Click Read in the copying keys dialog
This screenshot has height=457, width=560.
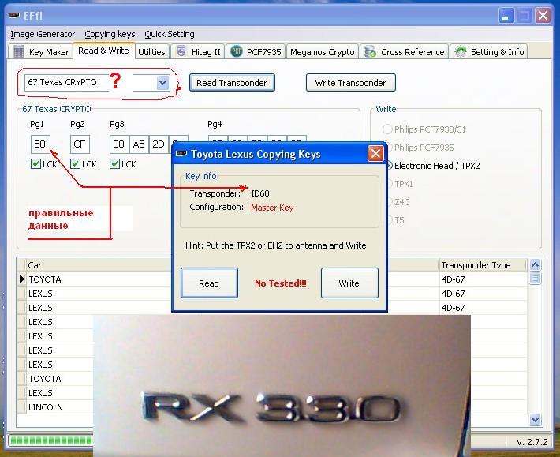pos(209,283)
